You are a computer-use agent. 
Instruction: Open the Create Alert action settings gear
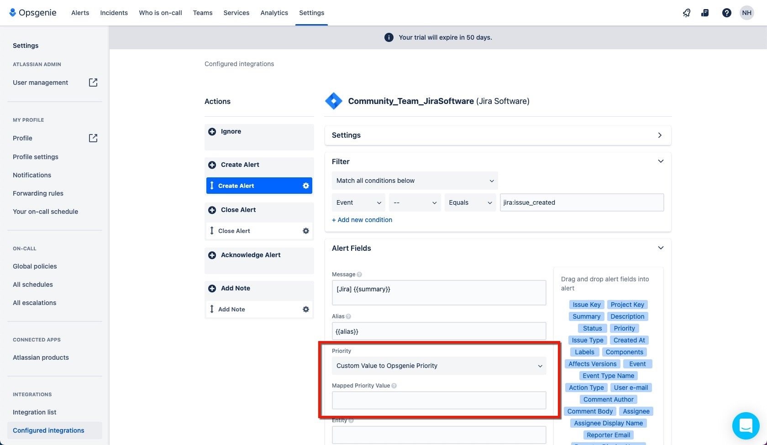305,186
